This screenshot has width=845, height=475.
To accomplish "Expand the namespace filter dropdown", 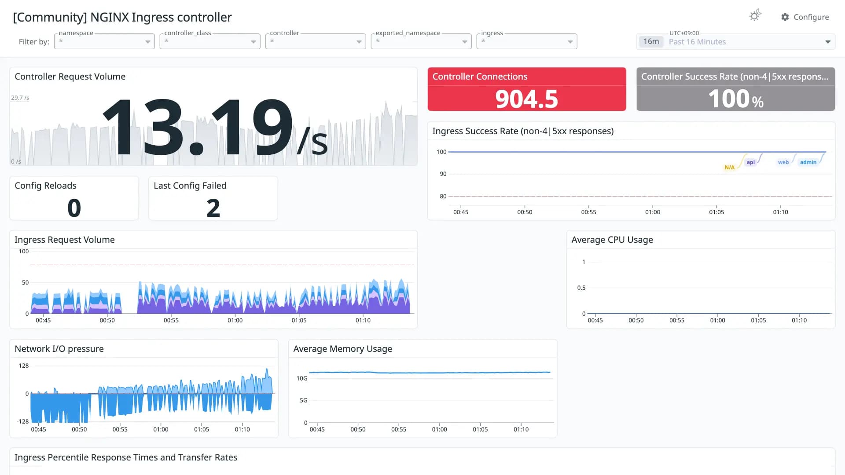I will pos(104,41).
